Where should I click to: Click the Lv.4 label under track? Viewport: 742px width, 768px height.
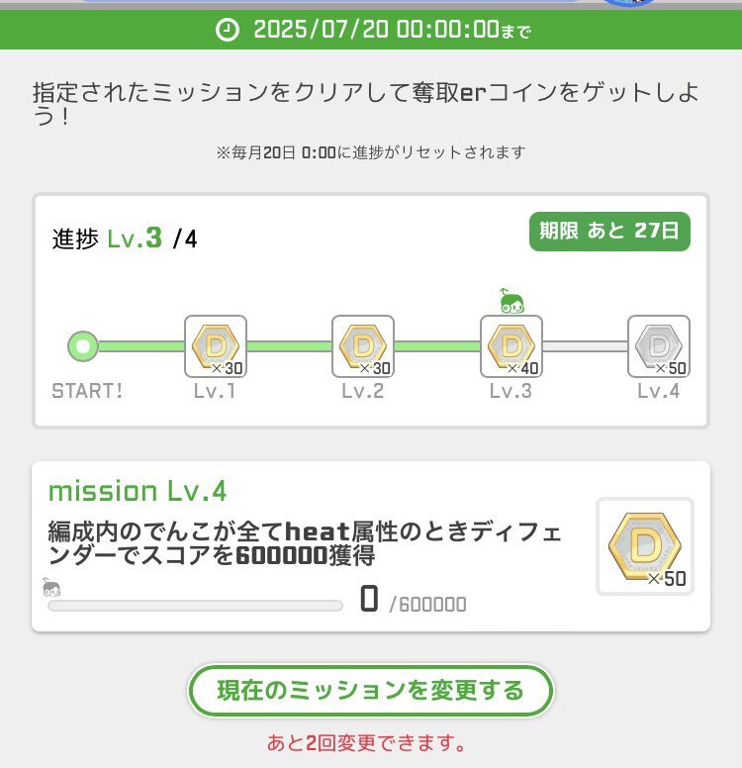tap(659, 391)
